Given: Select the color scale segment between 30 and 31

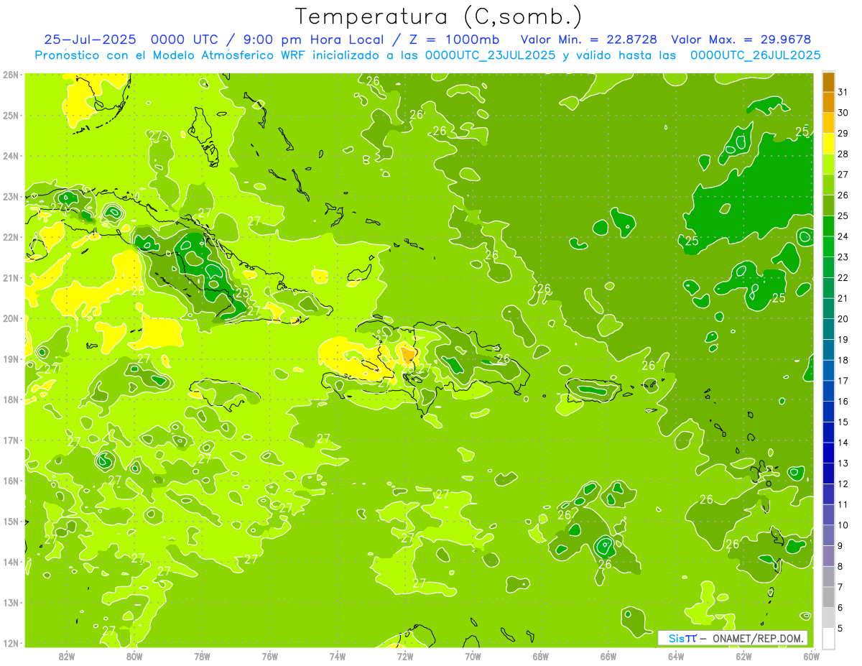Looking at the screenshot, I should [x=828, y=102].
